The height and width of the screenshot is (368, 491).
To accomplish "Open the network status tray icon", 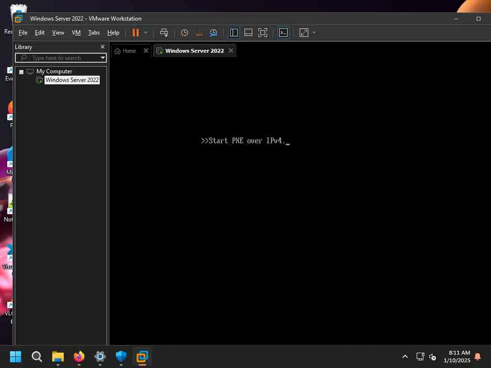I will pos(420,356).
